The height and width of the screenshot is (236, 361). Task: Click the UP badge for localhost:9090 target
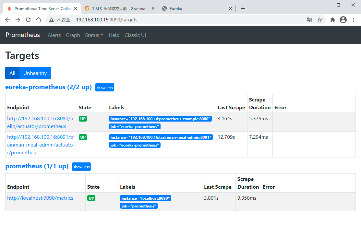click(91, 198)
